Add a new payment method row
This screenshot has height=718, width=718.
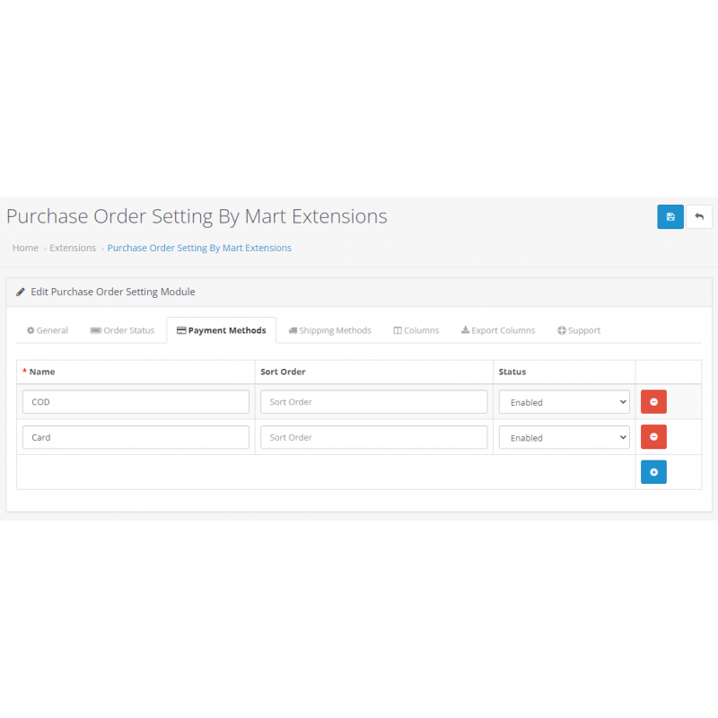pos(653,472)
